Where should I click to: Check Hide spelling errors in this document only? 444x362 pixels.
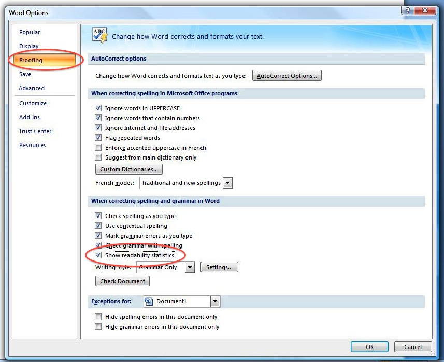pyautogui.click(x=98, y=317)
